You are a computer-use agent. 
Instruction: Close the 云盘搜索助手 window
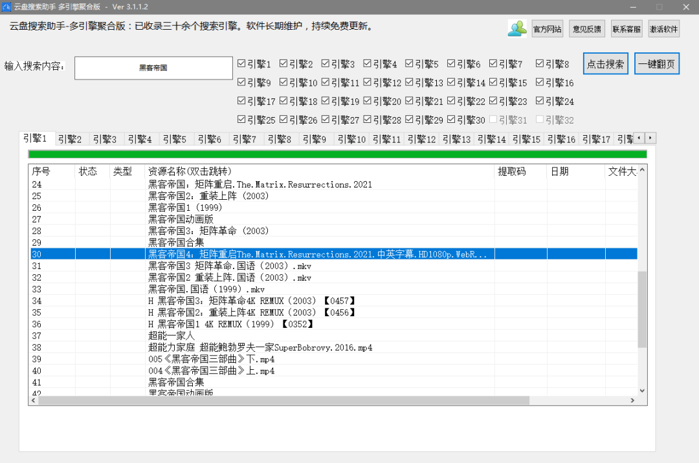pos(685,6)
